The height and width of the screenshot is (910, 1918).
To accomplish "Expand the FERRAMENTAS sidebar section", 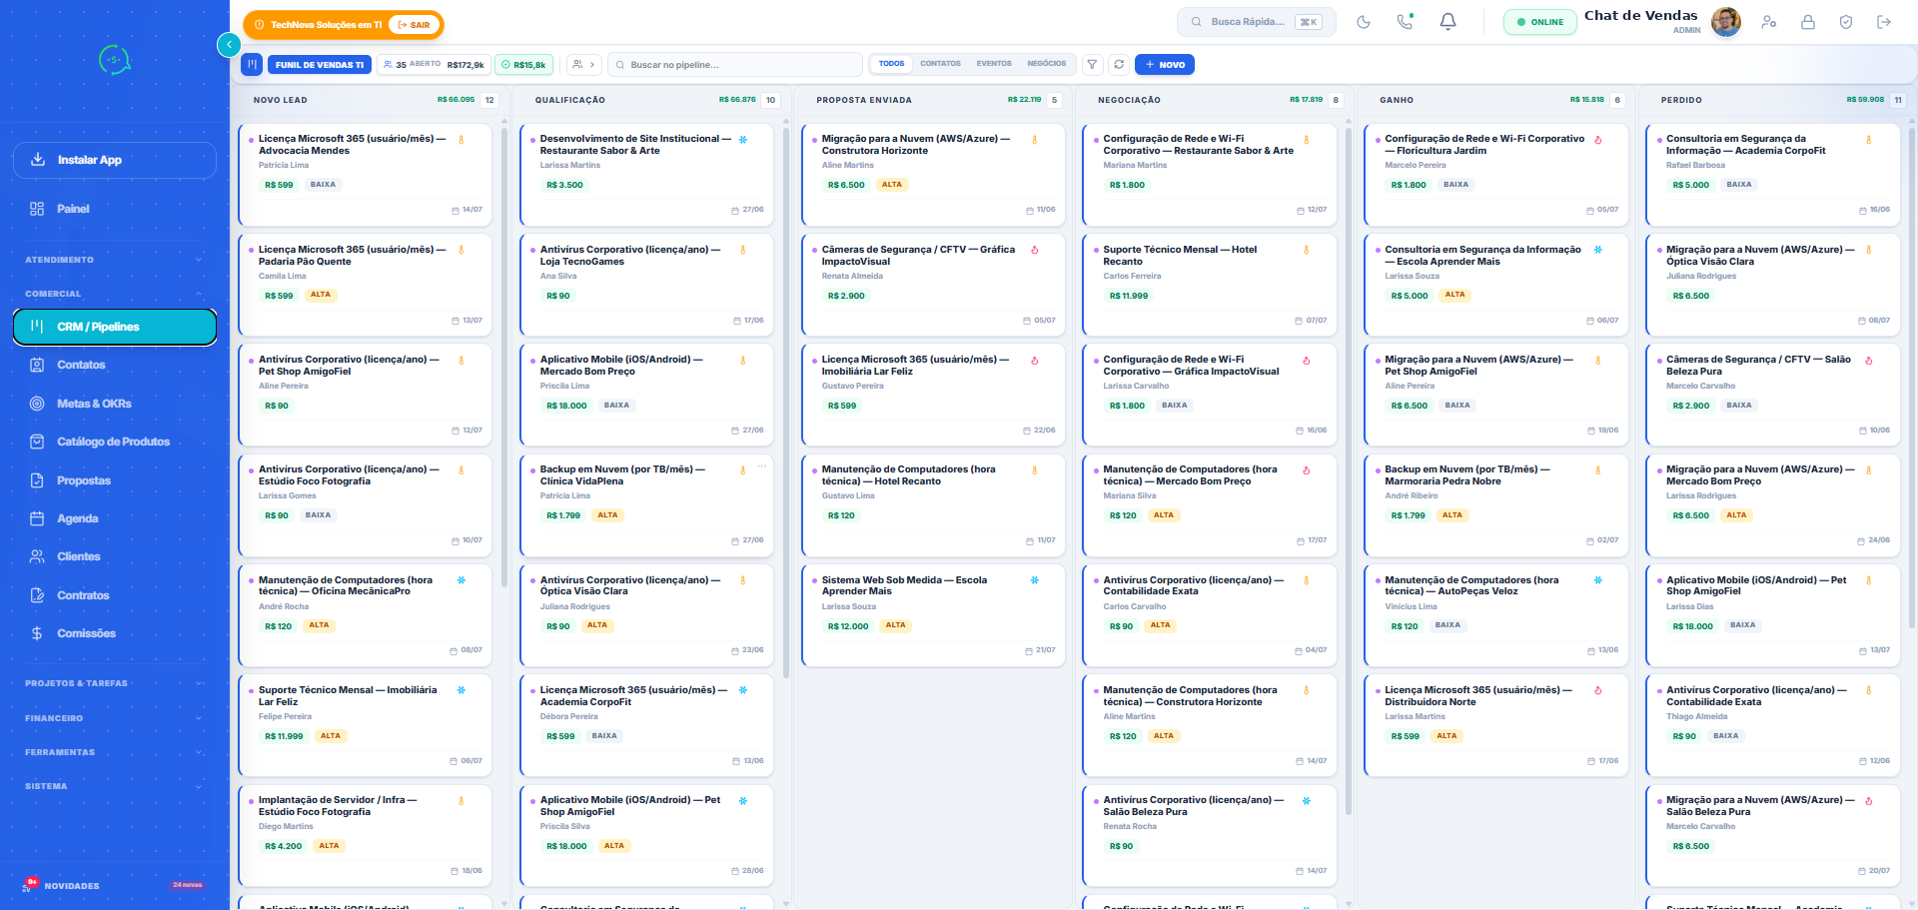I will click(115, 752).
